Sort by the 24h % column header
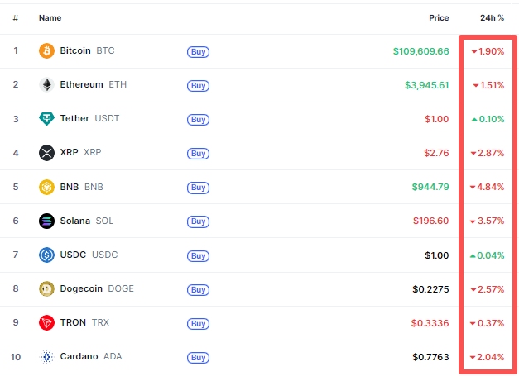Viewport: 519px width, 376px height. pyautogui.click(x=492, y=17)
